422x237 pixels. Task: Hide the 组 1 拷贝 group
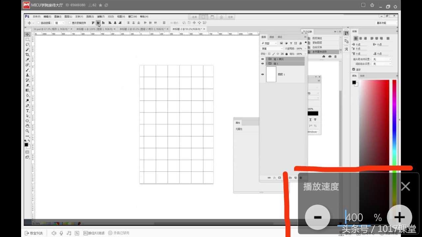point(263,59)
